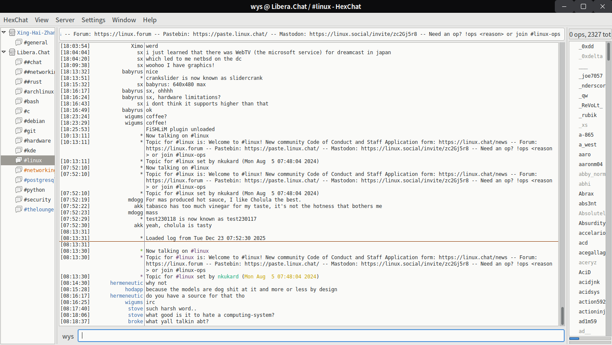Open the Settings menu
Image resolution: width=612 pixels, height=345 pixels.
(93, 20)
